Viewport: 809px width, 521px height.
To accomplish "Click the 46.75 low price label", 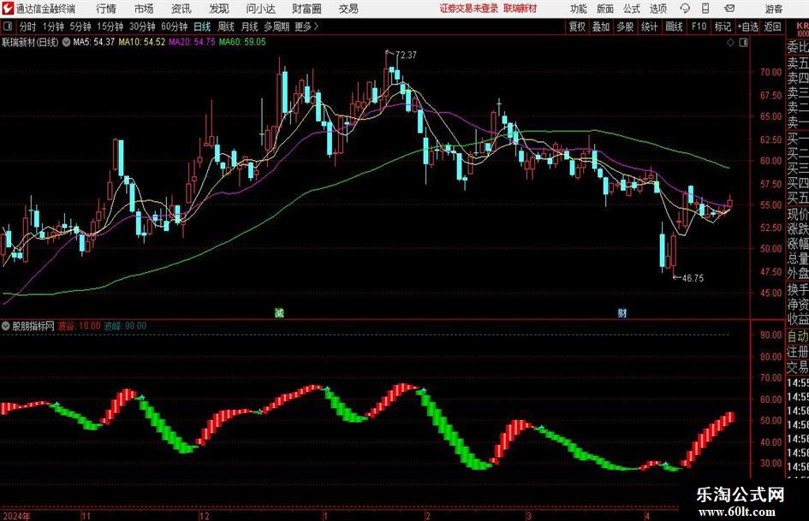I will [693, 278].
